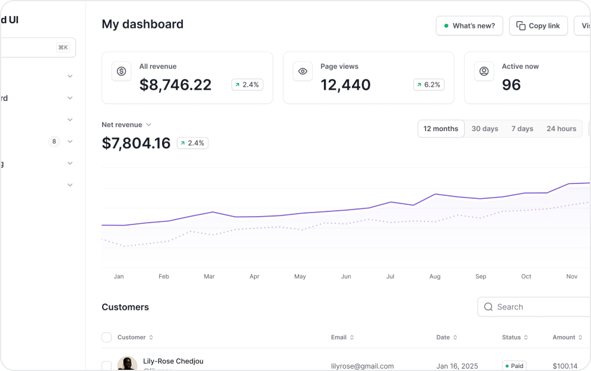This screenshot has height=371, width=591.
Task: Click the Sep label on chart axis
Action: click(481, 277)
